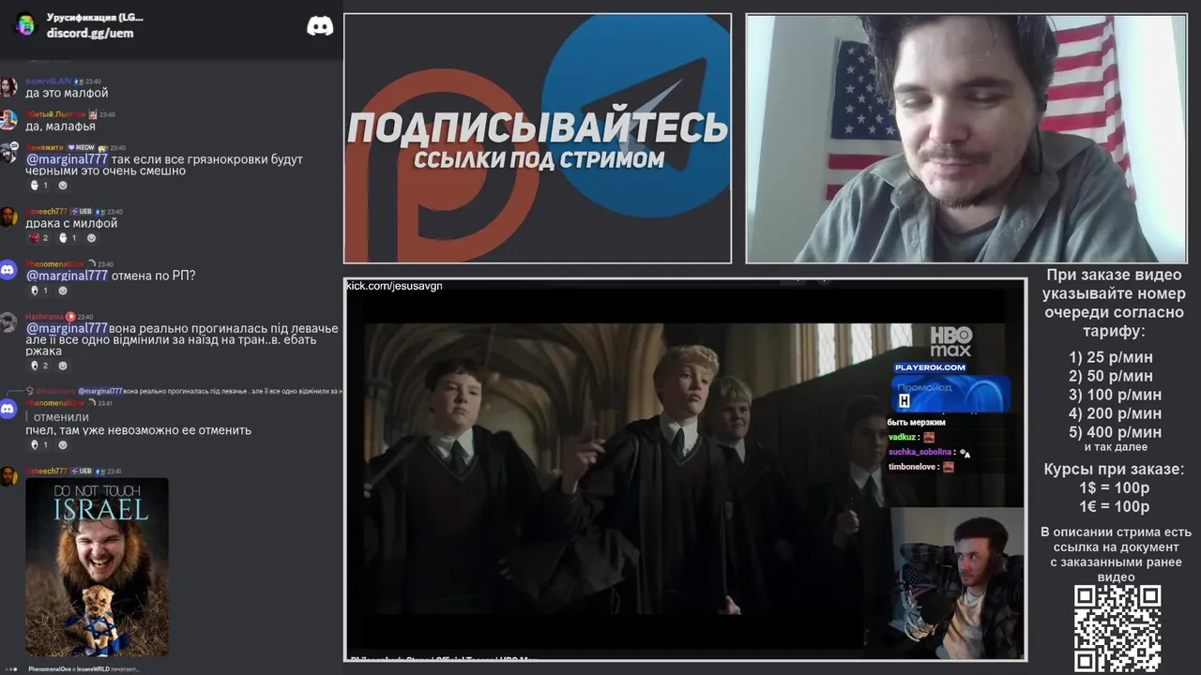Viewport: 1201px width, 675px height.
Task: Add reaction smiley under 'грязнокровки' message
Action: pyautogui.click(x=63, y=186)
